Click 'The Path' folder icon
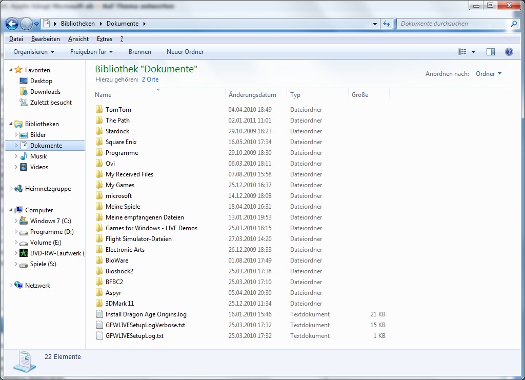 pos(99,120)
